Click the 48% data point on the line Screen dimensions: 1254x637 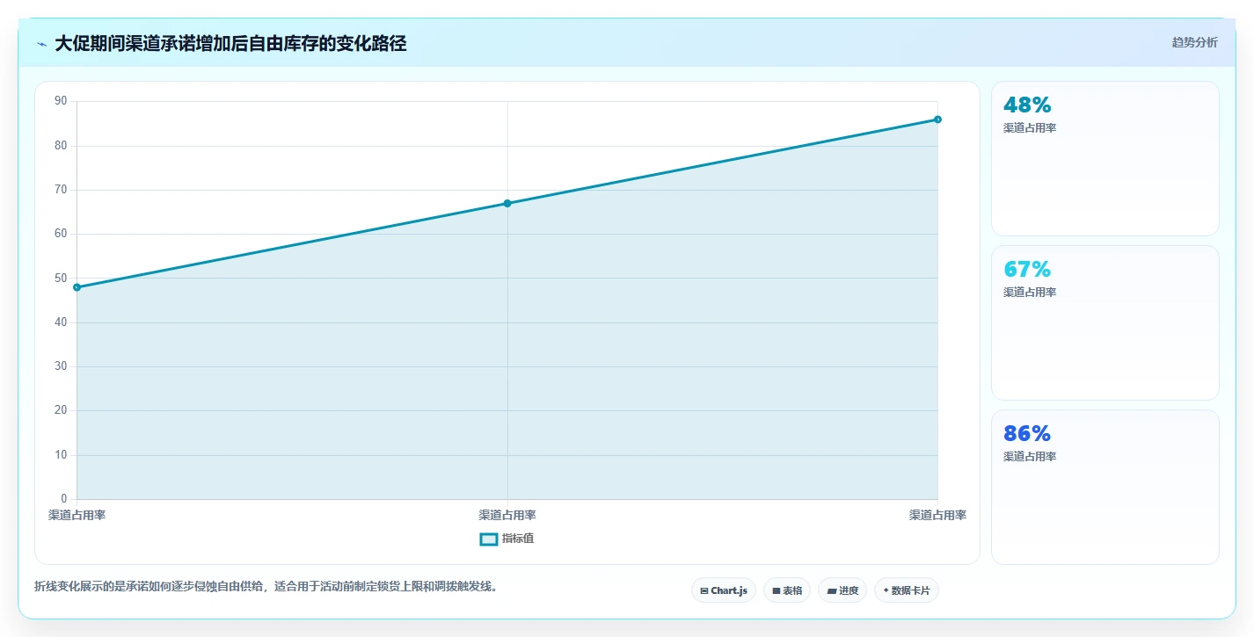point(77,287)
